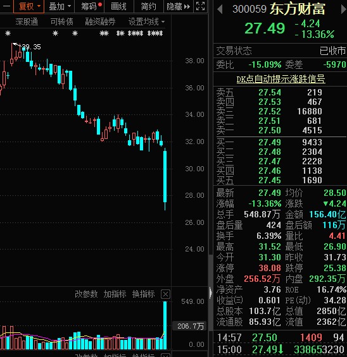Collapse side panel with divider arrow
The height and width of the screenshot is (357, 347).
(x=211, y=292)
